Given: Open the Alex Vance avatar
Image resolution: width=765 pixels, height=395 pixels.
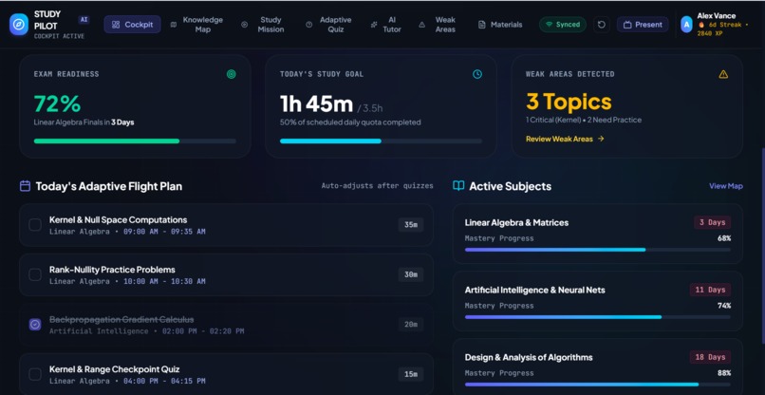Looking at the screenshot, I should tap(686, 25).
